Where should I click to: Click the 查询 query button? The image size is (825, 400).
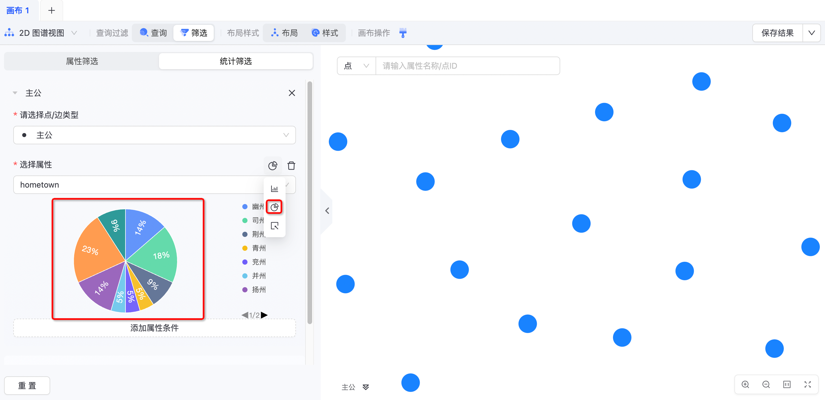[153, 33]
